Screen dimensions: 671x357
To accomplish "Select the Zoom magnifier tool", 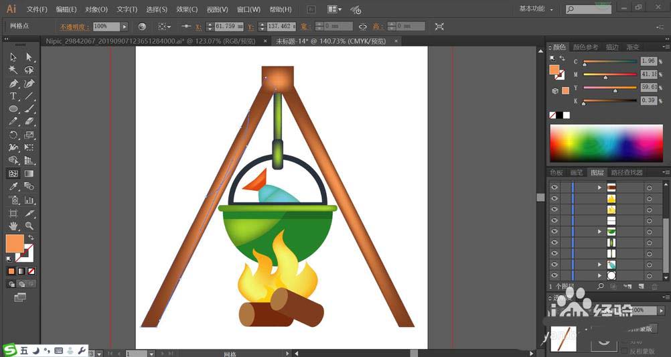I will coord(29,226).
